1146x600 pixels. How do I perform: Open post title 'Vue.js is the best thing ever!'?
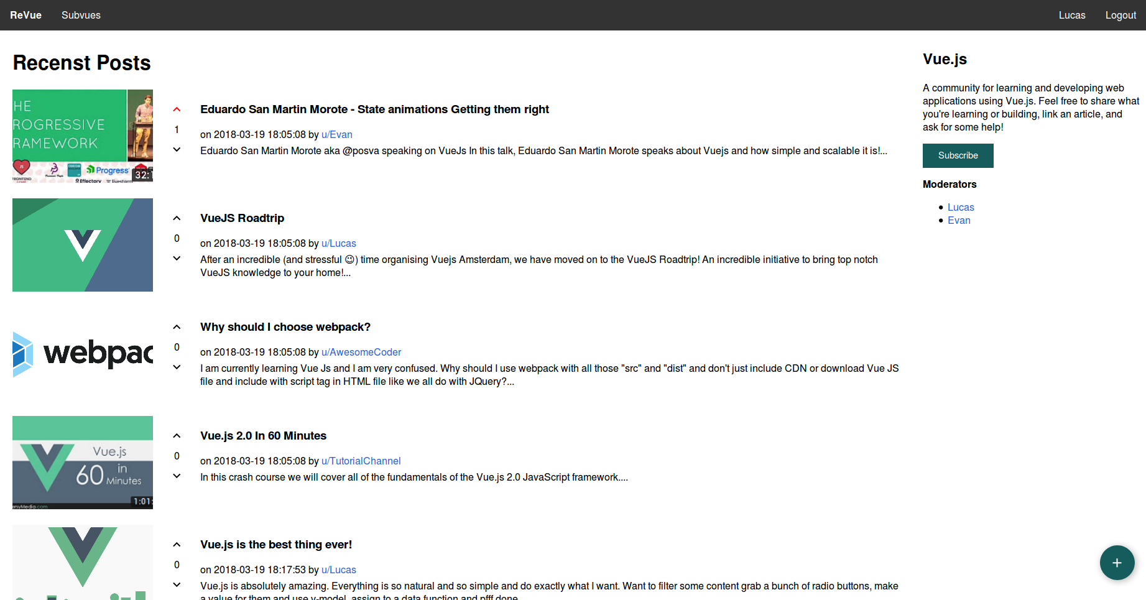coord(276,545)
